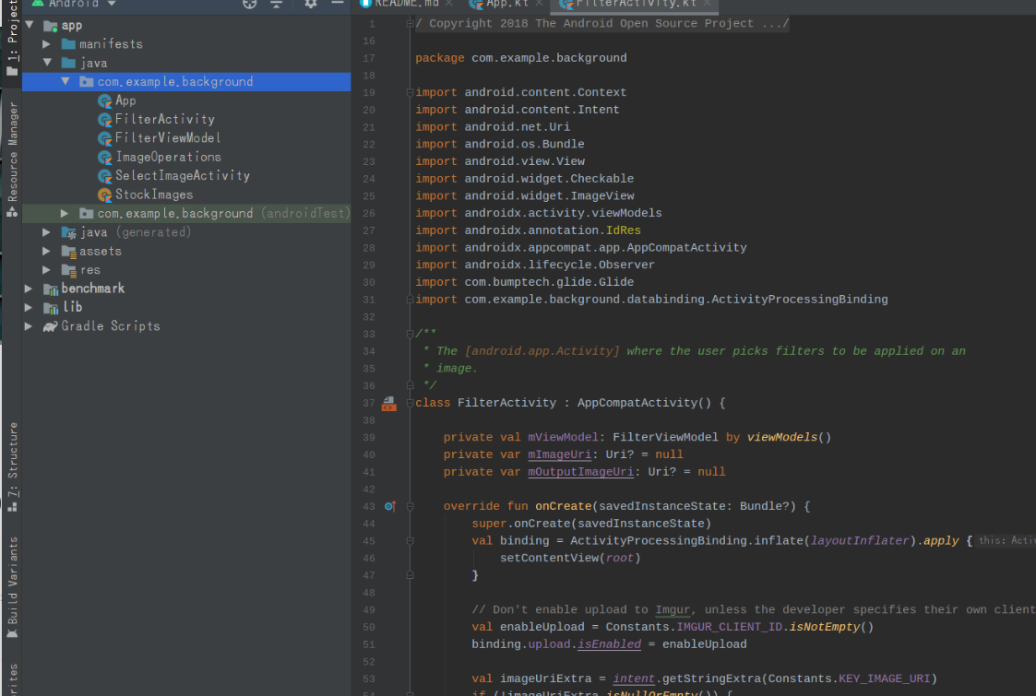Click the locate/scroll-from-source target icon

[x=250, y=4]
